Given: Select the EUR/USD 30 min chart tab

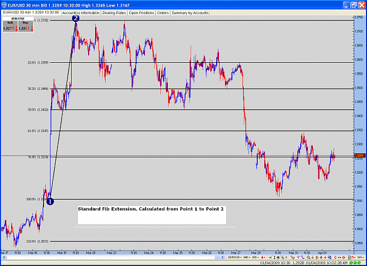Looking at the screenshot, I should [x=31, y=12].
